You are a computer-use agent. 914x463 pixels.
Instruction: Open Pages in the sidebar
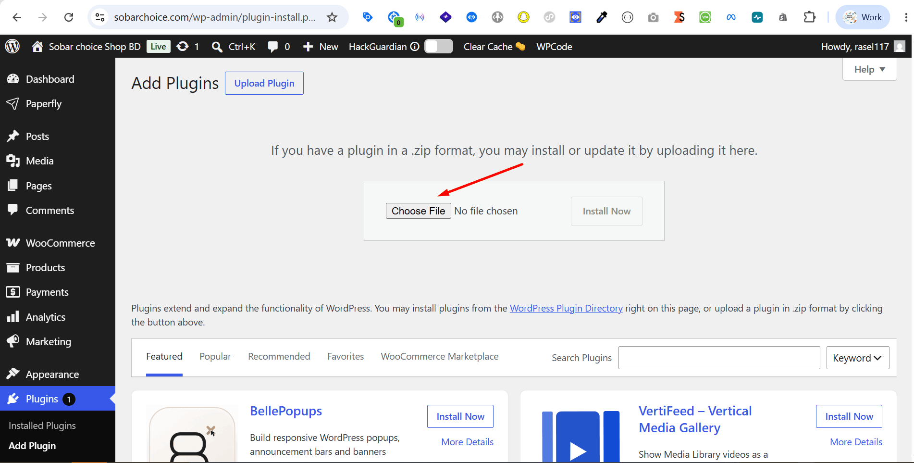(58, 186)
